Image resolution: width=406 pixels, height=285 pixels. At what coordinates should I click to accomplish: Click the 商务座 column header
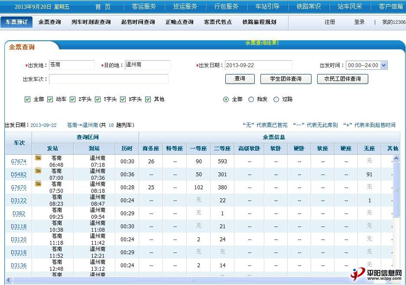[151, 149]
